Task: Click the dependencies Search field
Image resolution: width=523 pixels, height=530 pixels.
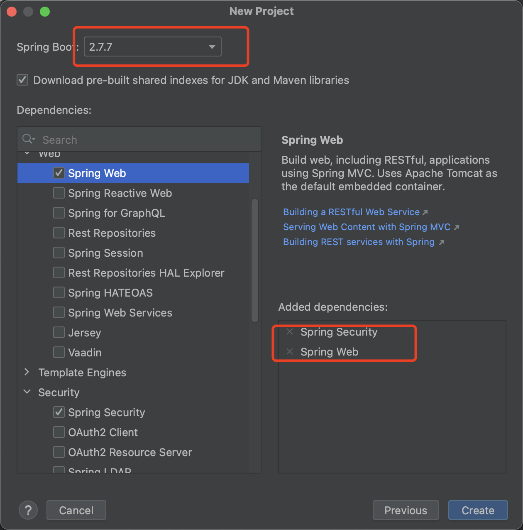Action: click(145, 140)
